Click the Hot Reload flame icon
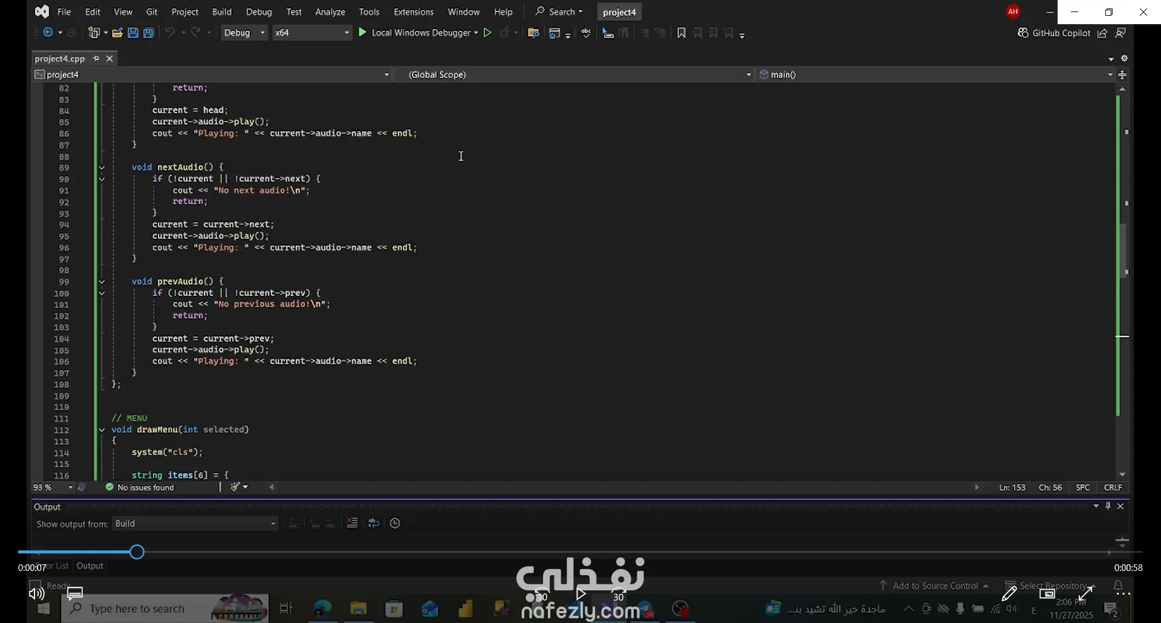This screenshot has height=623, width=1161. [x=504, y=33]
